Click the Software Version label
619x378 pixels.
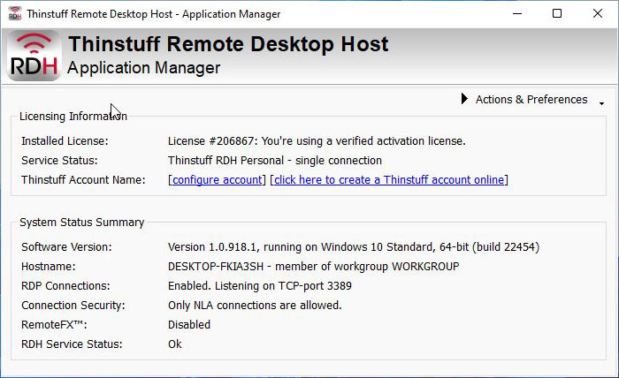pyautogui.click(x=66, y=247)
